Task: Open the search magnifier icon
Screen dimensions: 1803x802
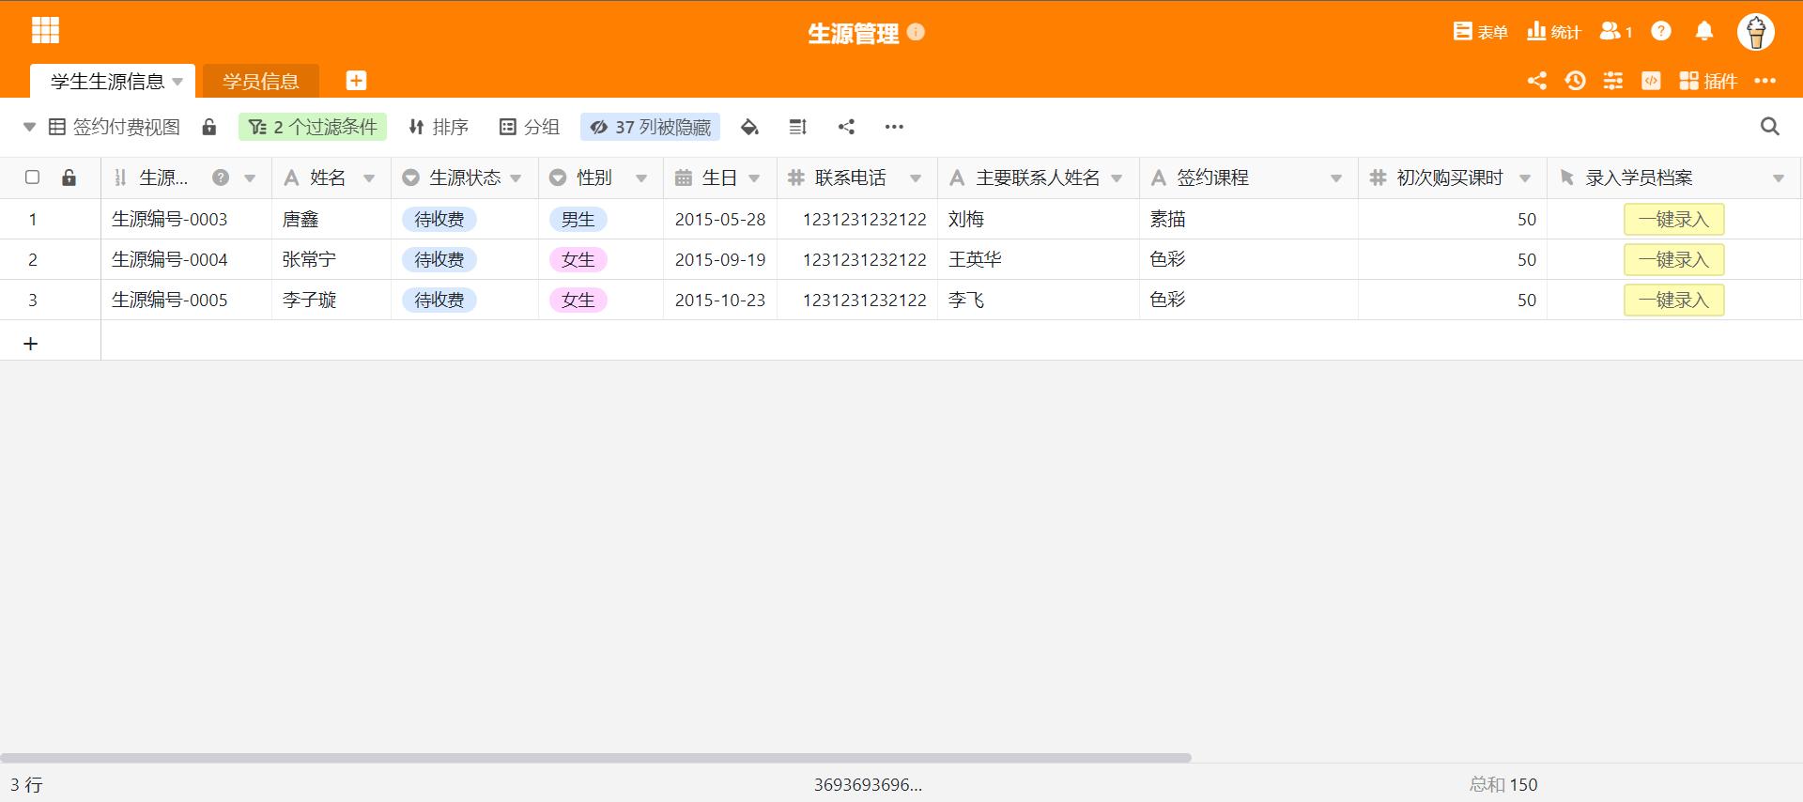Action: click(1770, 127)
